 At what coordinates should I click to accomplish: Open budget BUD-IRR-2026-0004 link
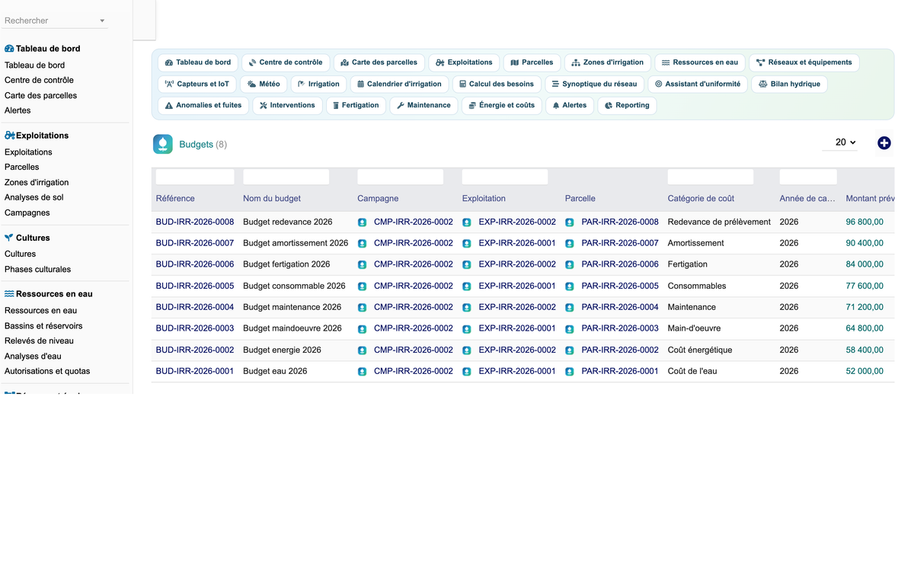(x=195, y=308)
